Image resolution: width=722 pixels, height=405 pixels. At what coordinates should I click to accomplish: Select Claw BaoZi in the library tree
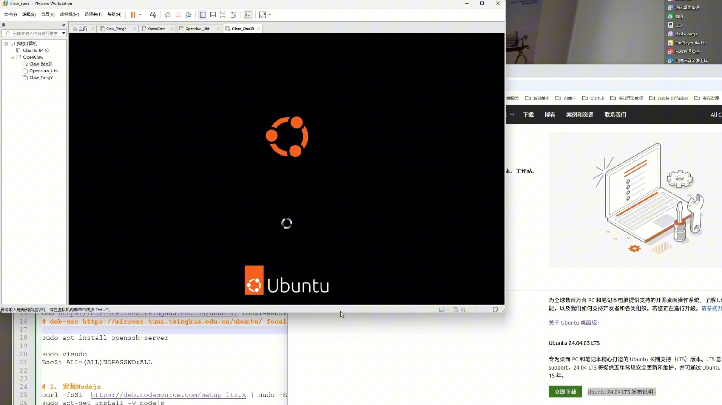click(40, 64)
